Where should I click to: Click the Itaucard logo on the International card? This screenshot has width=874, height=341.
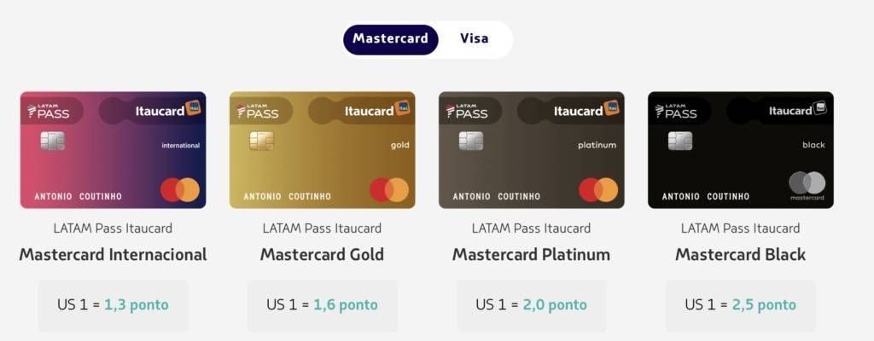click(x=167, y=110)
